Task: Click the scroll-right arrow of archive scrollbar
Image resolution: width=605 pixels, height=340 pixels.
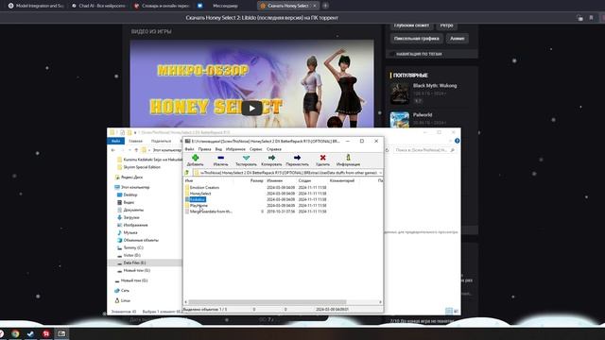Action: click(380, 302)
